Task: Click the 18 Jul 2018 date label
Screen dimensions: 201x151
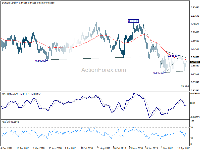Action: click(87, 148)
